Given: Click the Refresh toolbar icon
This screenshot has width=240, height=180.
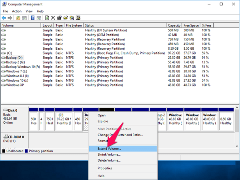Looking at the screenshot, I should [47, 18].
